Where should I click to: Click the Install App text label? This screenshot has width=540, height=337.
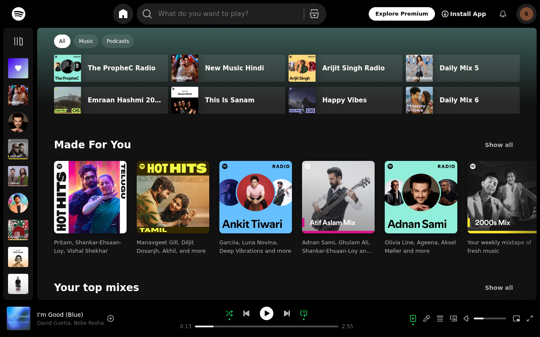click(x=468, y=14)
